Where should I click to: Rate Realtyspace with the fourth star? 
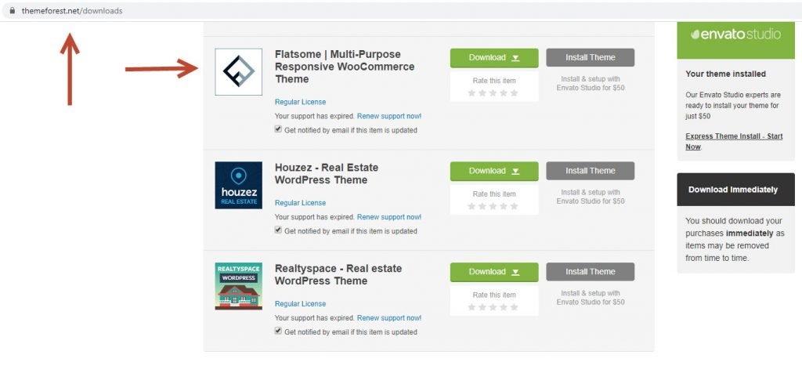point(504,307)
